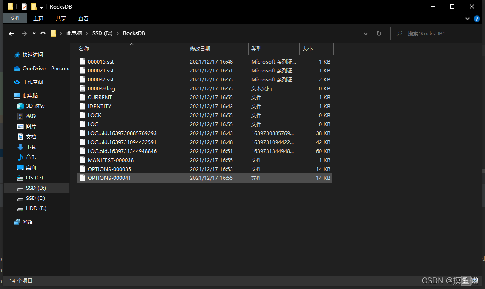Click the refresh button in address bar
Screen dimensions: 485x289
pos(379,33)
